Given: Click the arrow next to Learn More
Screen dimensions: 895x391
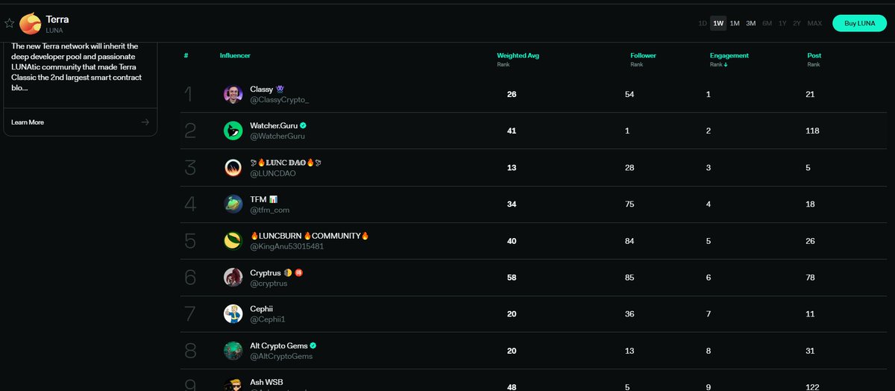Looking at the screenshot, I should [145, 122].
